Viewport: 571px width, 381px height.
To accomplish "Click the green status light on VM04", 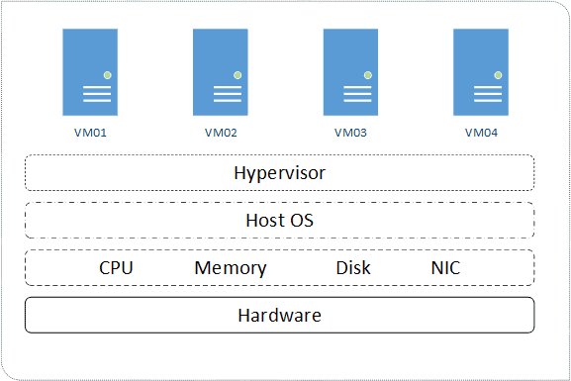I will click(498, 75).
